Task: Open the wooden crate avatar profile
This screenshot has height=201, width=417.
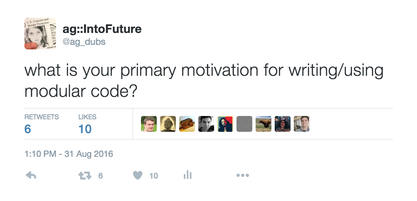Action: tap(187, 124)
